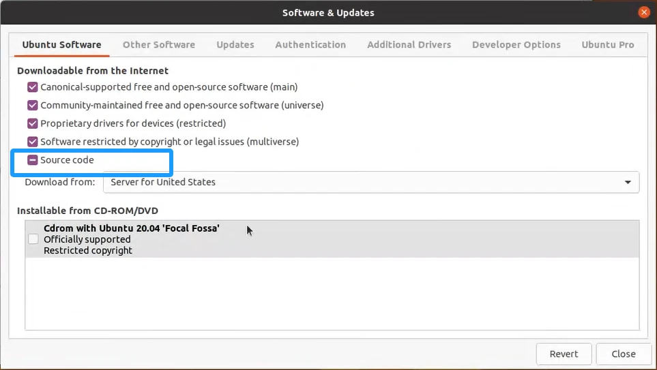Click the Close button at bottom

[x=623, y=354]
